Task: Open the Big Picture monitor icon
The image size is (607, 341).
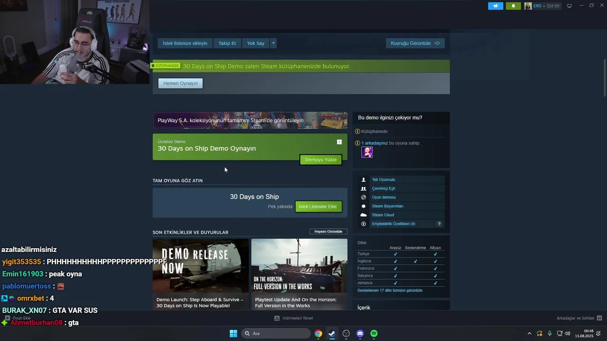Action: coord(569,6)
